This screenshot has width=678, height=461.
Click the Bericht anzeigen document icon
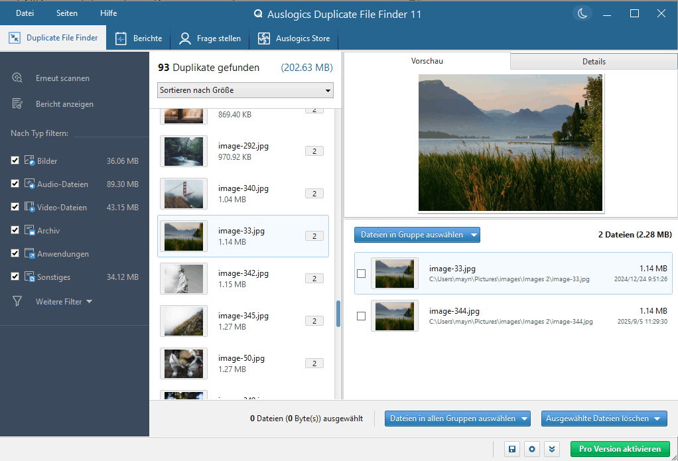17,103
